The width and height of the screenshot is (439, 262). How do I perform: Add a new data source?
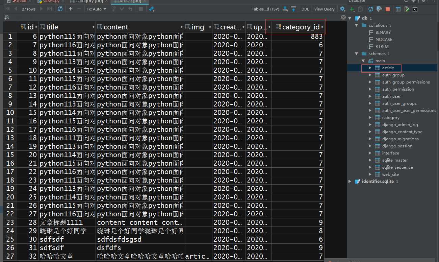click(352, 9)
